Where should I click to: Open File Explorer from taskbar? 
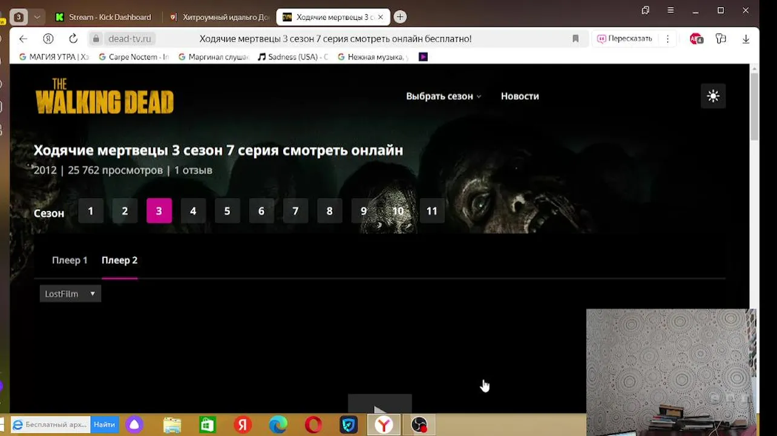coord(172,425)
